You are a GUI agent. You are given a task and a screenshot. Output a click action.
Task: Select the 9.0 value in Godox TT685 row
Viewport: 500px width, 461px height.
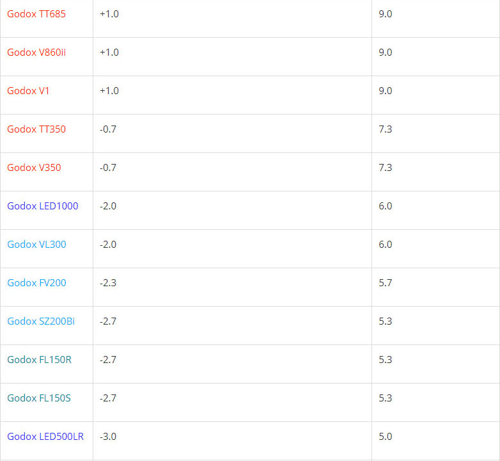(385, 14)
